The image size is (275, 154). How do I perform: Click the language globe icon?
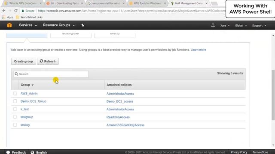point(33,152)
